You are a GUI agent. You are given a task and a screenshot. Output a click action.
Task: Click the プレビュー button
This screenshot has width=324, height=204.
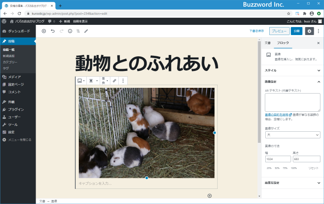pyautogui.click(x=279, y=31)
